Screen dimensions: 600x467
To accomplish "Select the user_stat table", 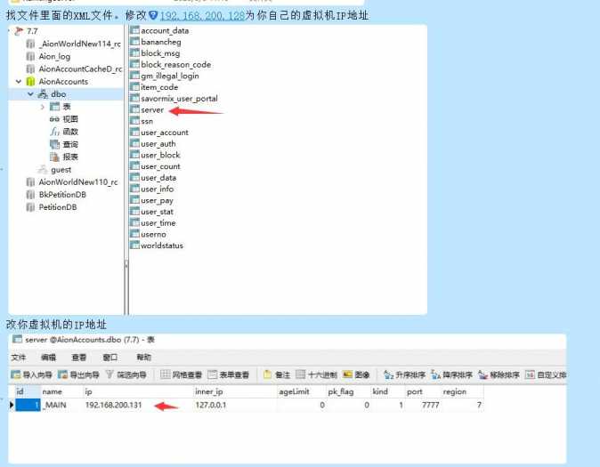I will (152, 212).
